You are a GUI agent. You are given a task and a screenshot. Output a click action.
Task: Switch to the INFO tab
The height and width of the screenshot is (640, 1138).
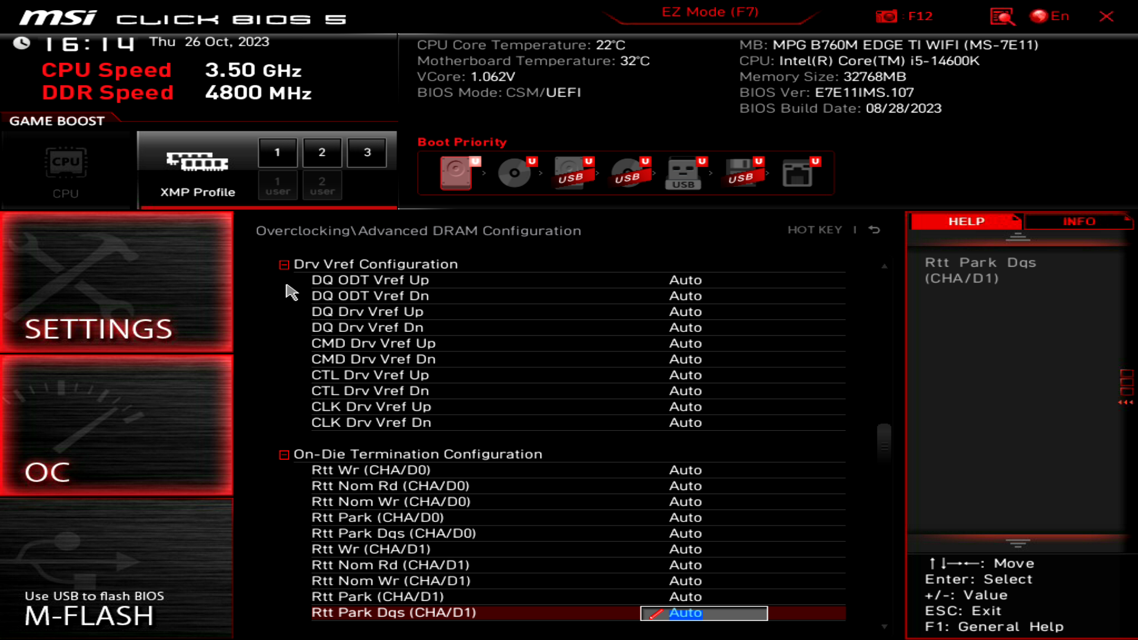[x=1078, y=222]
